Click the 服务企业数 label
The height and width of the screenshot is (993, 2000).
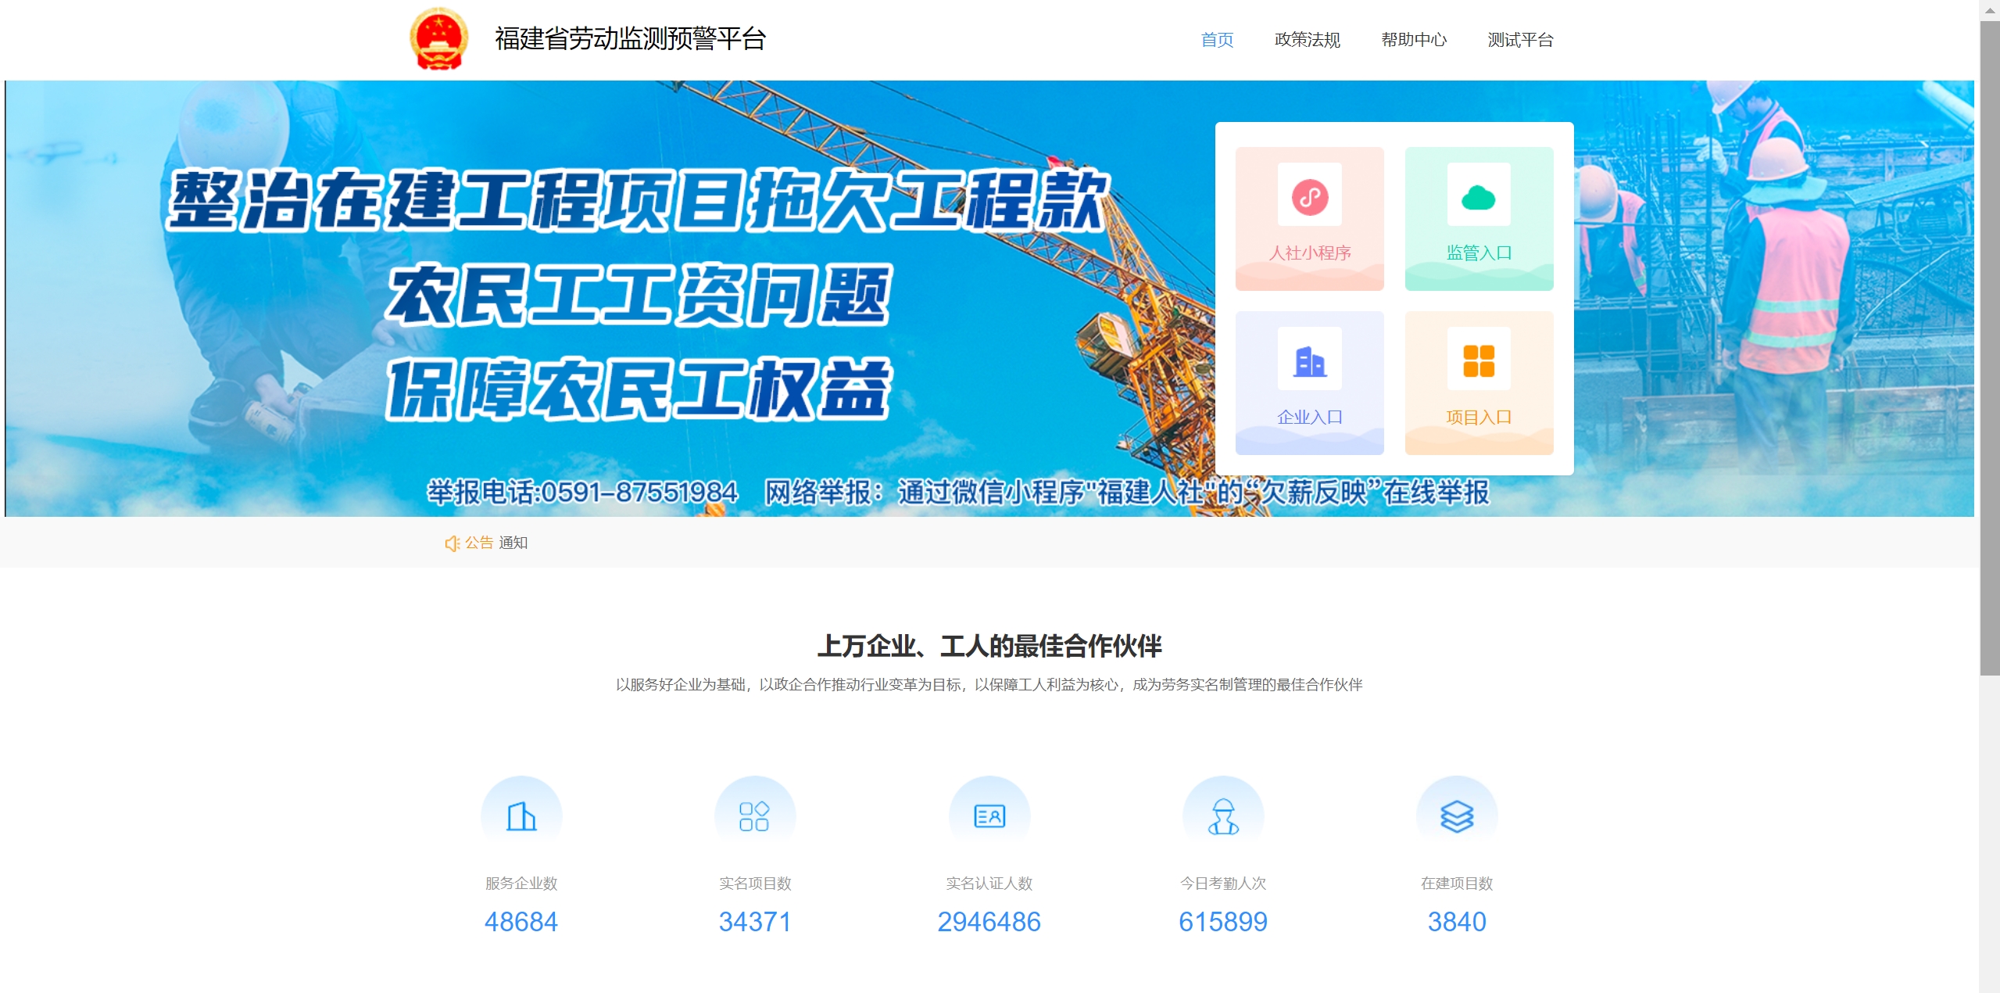click(521, 883)
